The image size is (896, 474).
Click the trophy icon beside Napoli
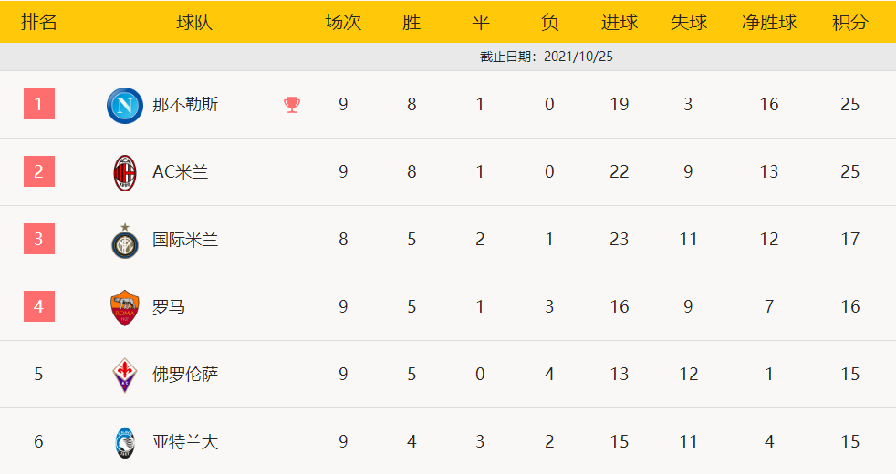(x=292, y=105)
